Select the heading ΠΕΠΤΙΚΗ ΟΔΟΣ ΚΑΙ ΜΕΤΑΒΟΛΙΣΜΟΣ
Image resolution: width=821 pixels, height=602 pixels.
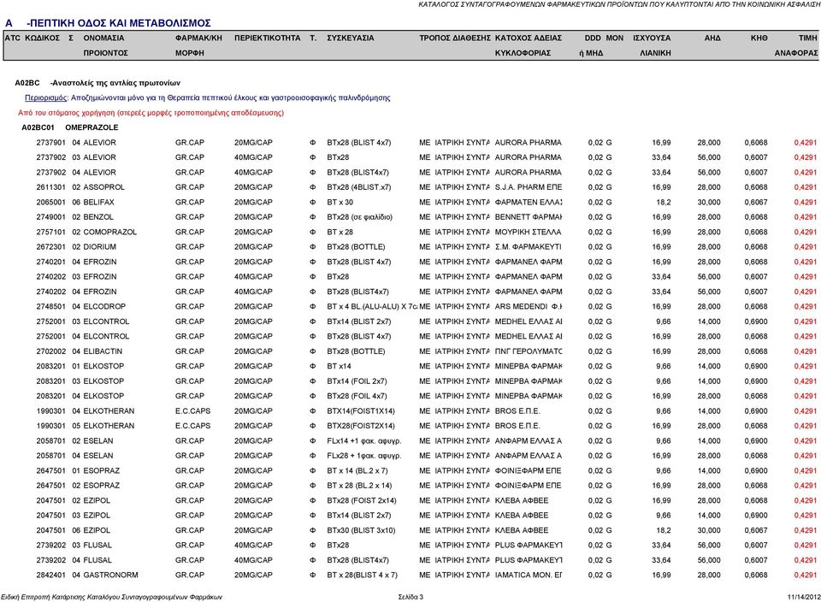[x=121, y=23]
